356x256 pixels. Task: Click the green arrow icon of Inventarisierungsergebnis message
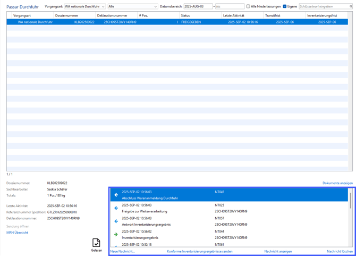click(116, 234)
